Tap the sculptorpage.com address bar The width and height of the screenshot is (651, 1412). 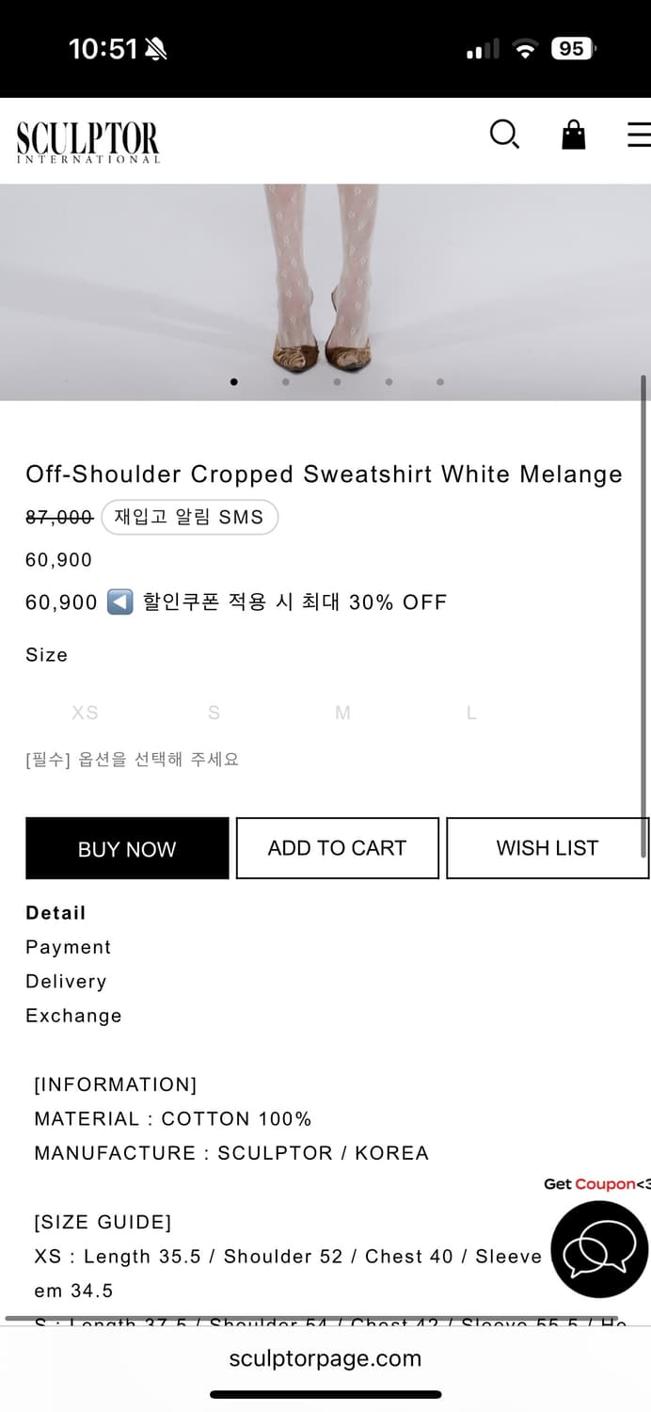[325, 1358]
